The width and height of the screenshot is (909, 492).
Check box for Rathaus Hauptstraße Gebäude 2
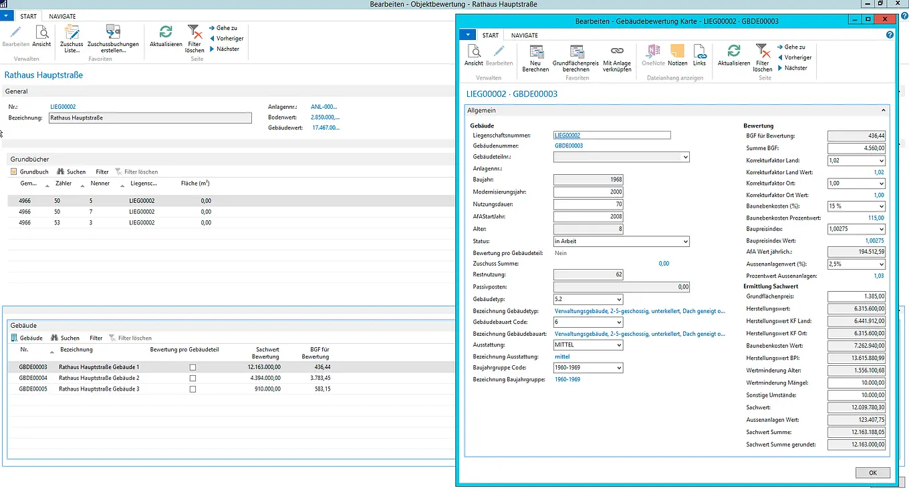(x=192, y=378)
